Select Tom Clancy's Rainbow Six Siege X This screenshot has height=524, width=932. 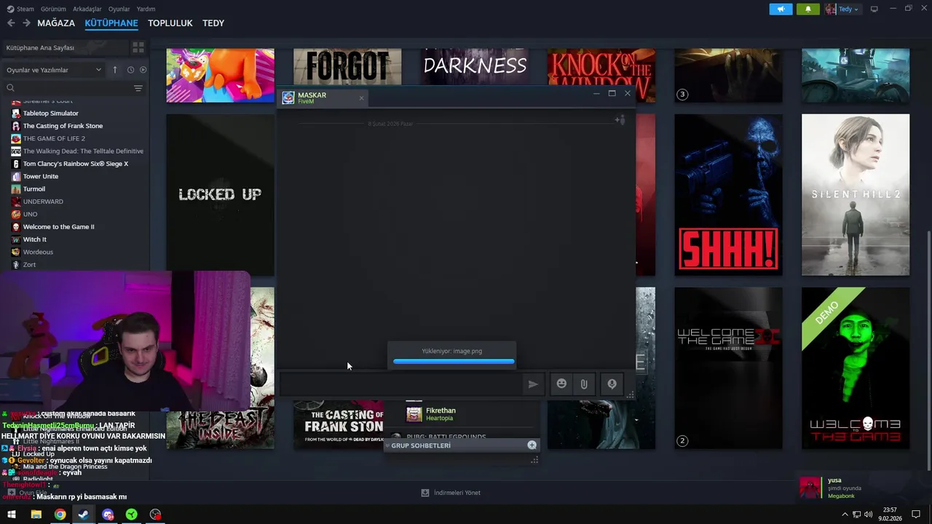pyautogui.click(x=76, y=164)
